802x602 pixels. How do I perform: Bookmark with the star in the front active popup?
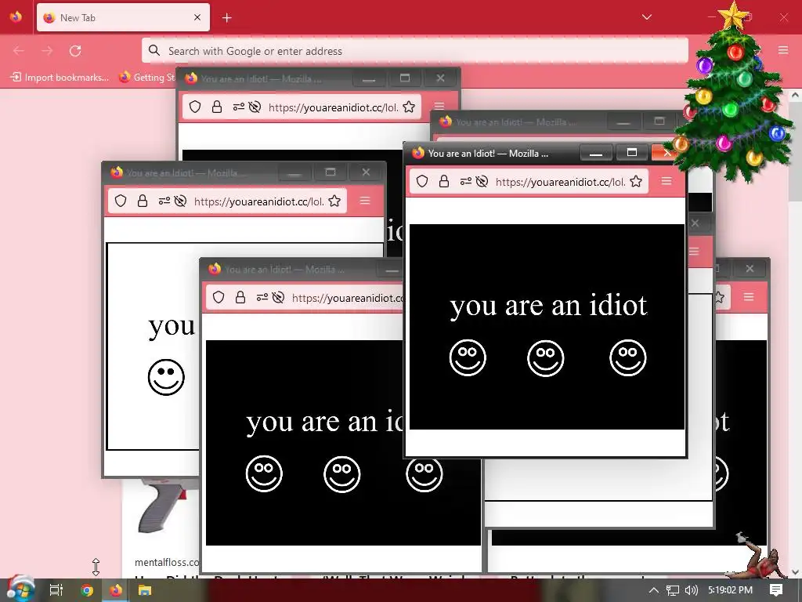point(636,181)
